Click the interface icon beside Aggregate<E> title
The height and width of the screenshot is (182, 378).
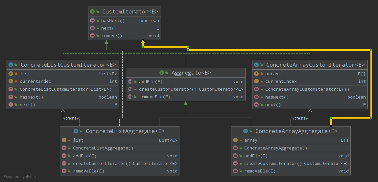pyautogui.click(x=161, y=73)
